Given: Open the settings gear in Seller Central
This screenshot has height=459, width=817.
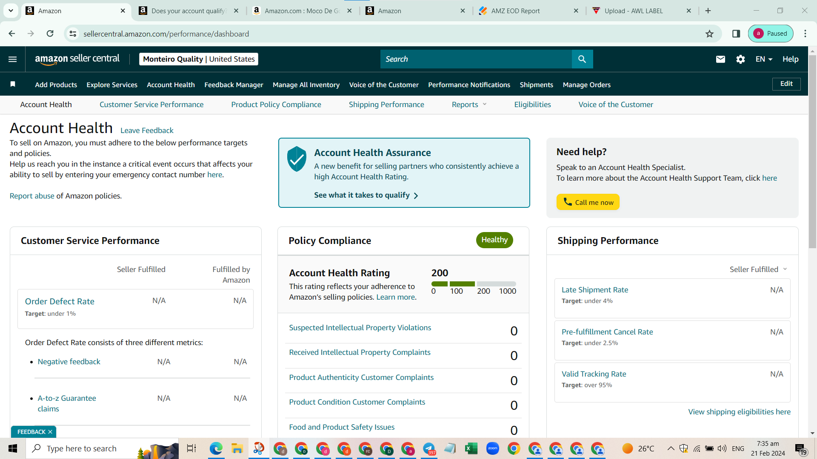Looking at the screenshot, I should pos(740,59).
